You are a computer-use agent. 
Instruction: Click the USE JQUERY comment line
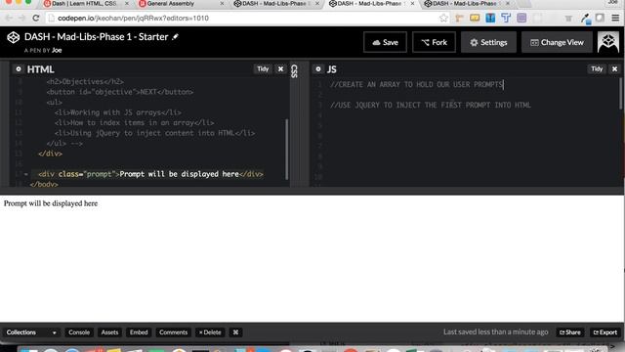(431, 106)
